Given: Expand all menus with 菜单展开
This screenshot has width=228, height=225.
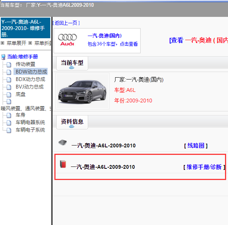Looking at the screenshot, I should pos(16,43).
